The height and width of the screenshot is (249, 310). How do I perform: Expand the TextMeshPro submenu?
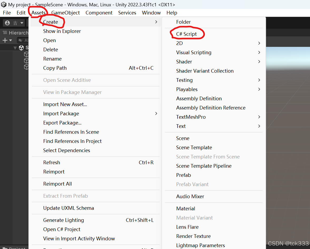tap(214, 117)
